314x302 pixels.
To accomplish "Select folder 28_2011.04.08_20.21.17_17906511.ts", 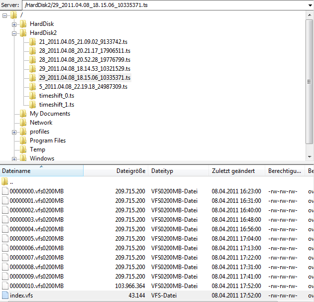I will (x=85, y=51).
